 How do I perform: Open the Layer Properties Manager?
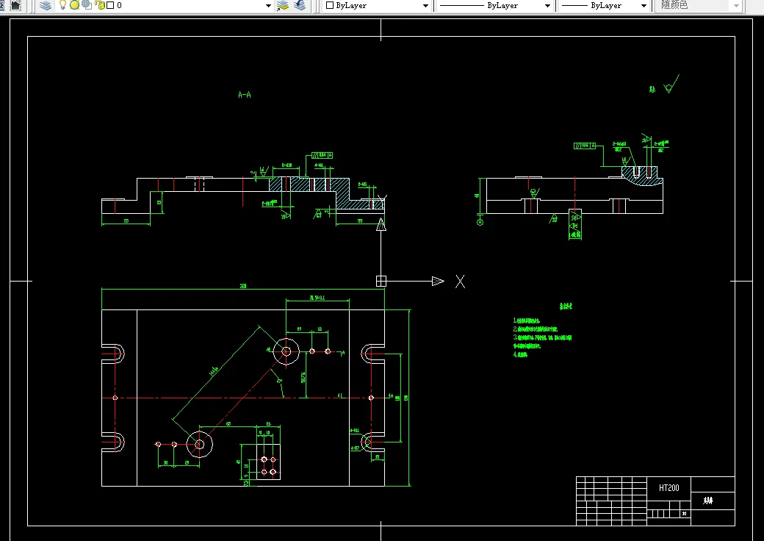[46, 5]
